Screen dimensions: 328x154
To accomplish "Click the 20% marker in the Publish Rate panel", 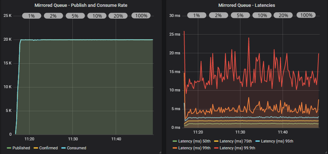I will pyautogui.click(x=118, y=16).
